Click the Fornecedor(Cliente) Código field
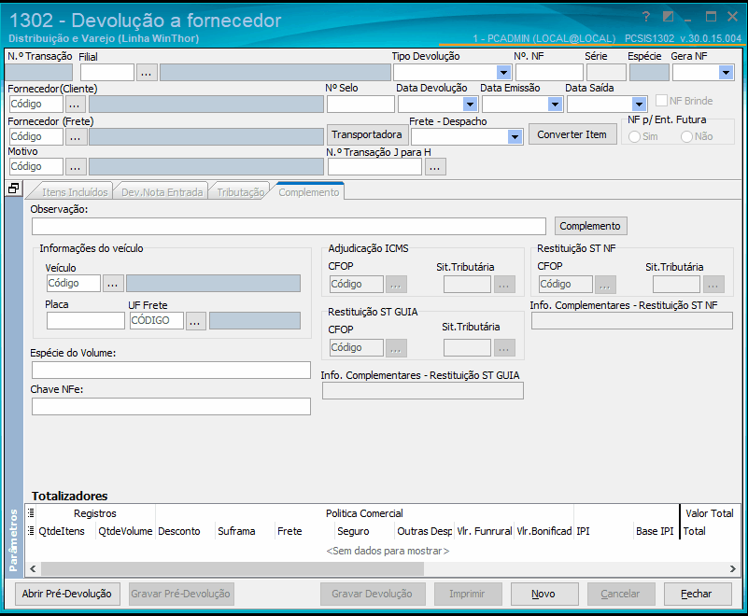748x616 pixels. pyautogui.click(x=35, y=105)
